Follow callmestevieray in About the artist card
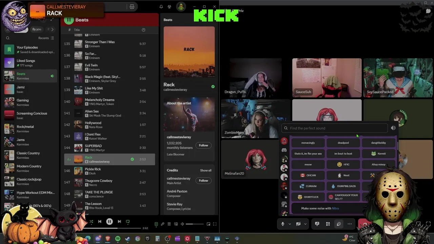Image resolution: width=434 pixels, height=244 pixels. coord(203,145)
